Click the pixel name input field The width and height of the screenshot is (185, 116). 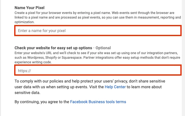98,31
